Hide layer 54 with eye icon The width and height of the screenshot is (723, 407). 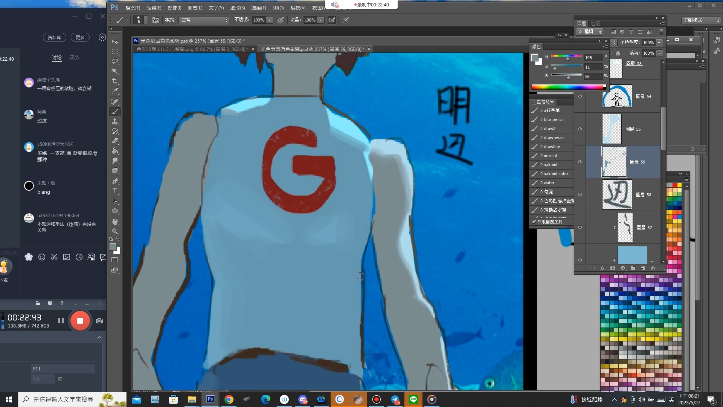click(580, 96)
